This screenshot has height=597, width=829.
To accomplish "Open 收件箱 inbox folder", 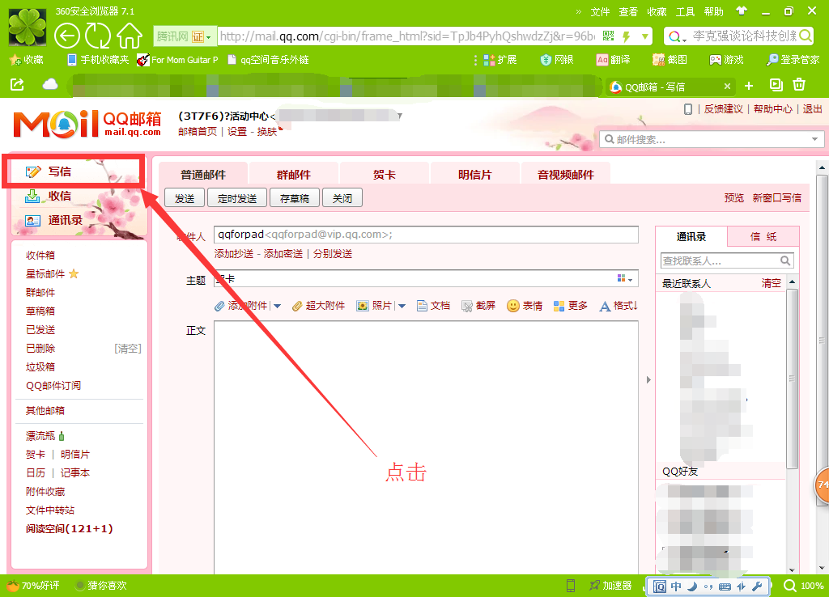I will click(x=40, y=255).
